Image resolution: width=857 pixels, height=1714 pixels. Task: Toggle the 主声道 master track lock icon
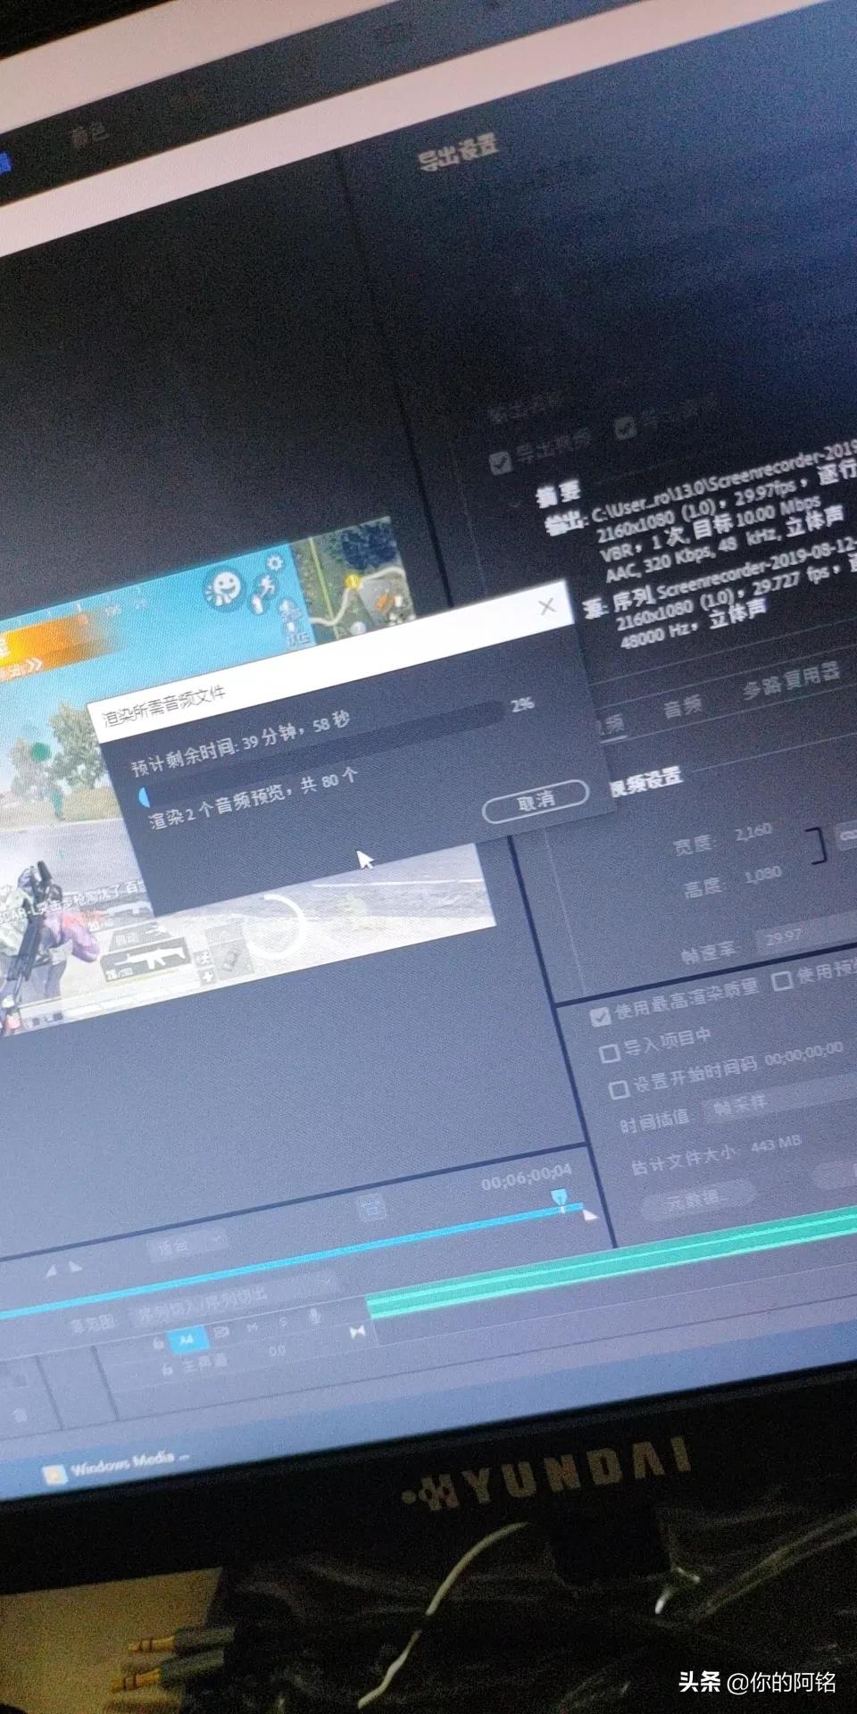click(x=167, y=1369)
